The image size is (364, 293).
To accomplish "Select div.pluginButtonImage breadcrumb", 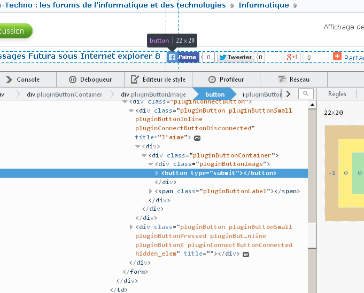I will point(153,94).
